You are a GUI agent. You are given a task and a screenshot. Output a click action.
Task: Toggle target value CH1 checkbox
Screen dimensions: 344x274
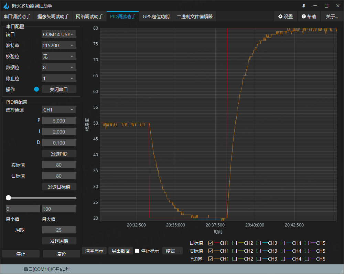coord(211,243)
